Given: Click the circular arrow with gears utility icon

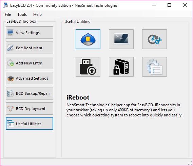Looking at the screenshot, I should [x=154, y=39].
